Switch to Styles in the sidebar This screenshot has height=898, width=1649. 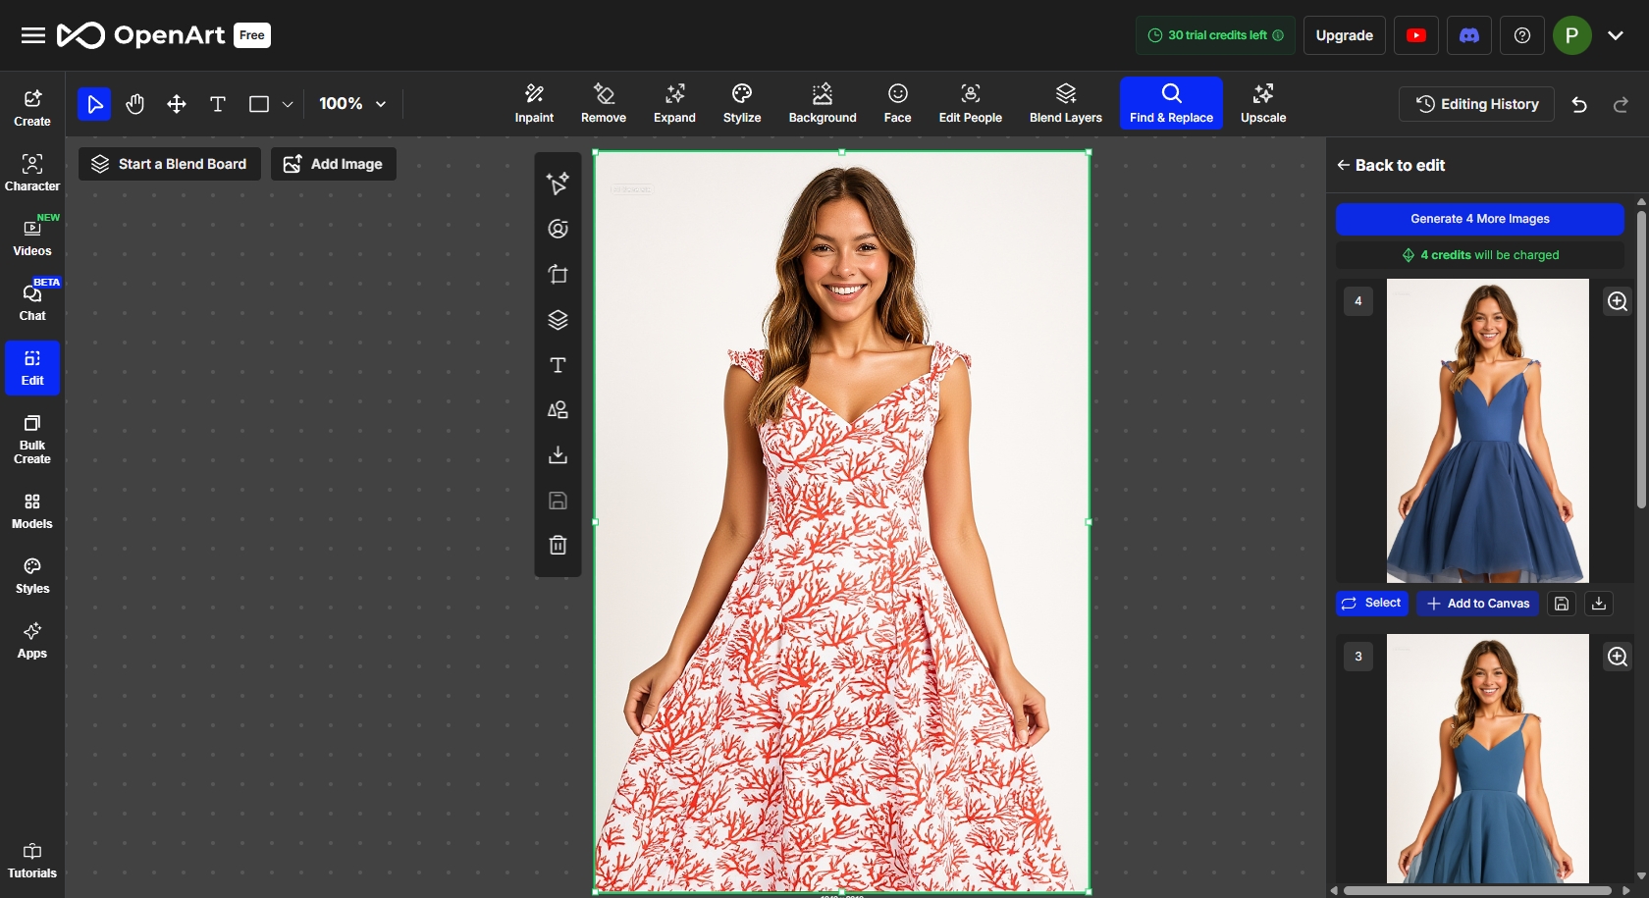(x=32, y=575)
